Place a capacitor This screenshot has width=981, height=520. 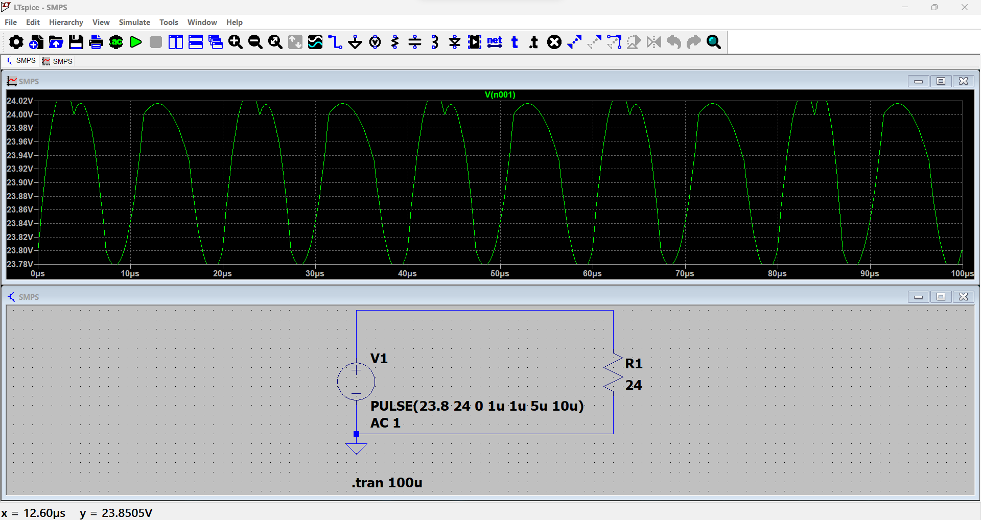(x=415, y=42)
